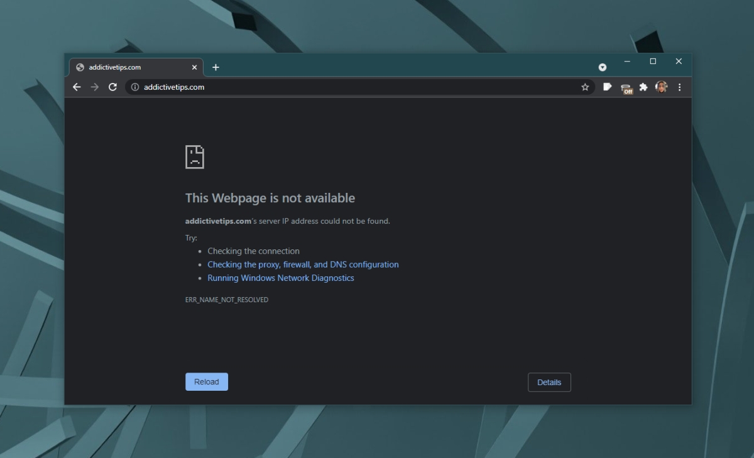The image size is (754, 458).
Task: Click Running Windows Network Diagnostics link
Action: coord(281,278)
